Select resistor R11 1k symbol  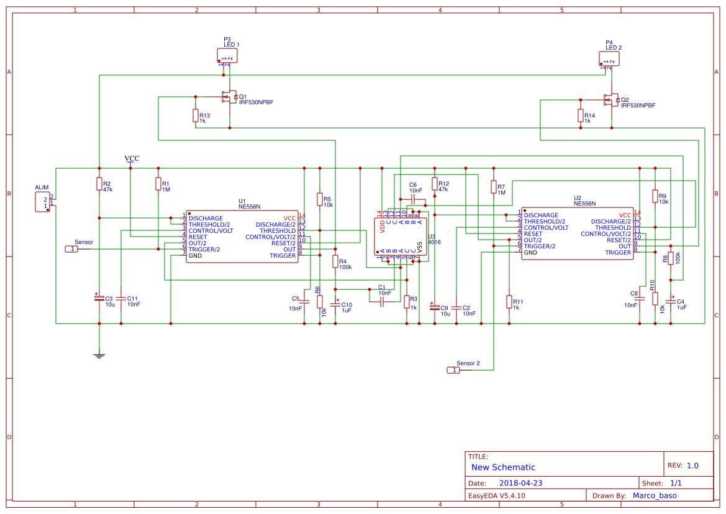point(509,302)
